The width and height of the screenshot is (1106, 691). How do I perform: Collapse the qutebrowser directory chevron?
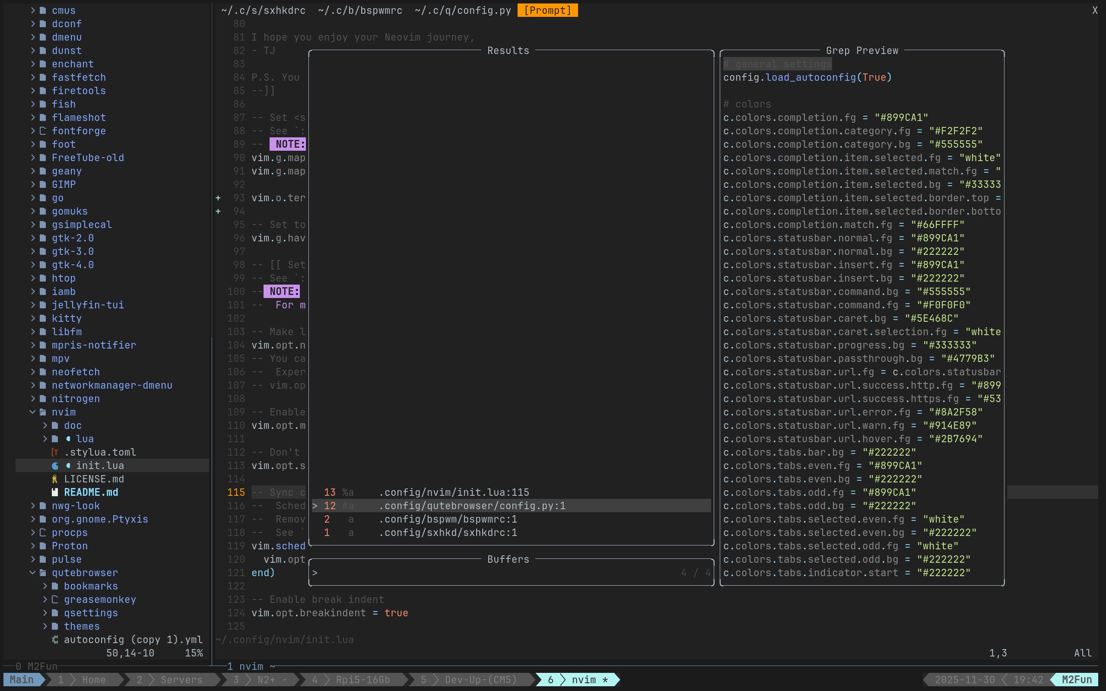[32, 573]
